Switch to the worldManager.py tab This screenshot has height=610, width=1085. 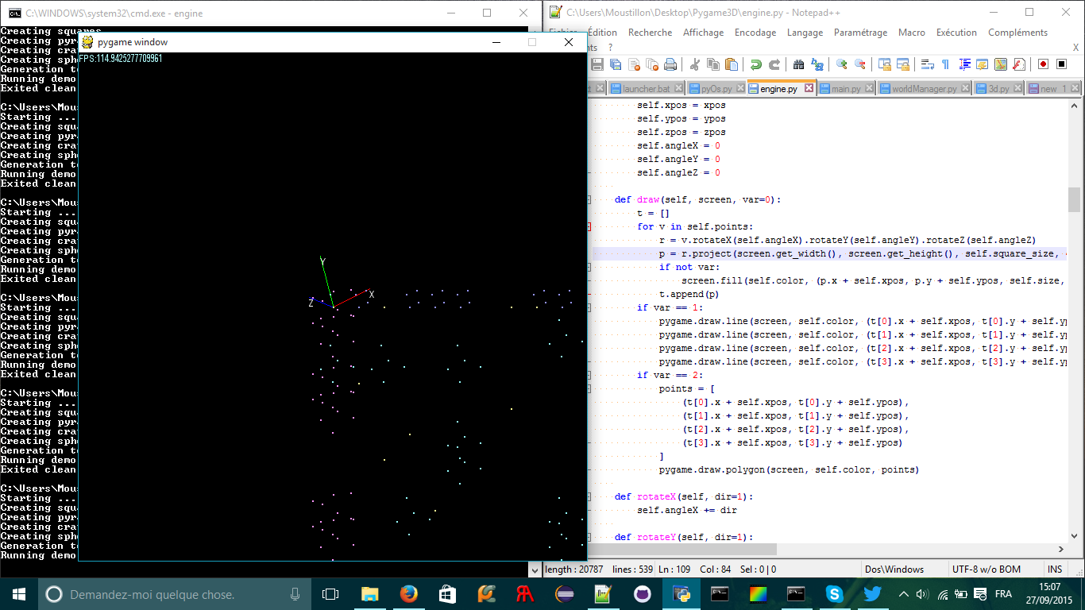(x=925, y=89)
